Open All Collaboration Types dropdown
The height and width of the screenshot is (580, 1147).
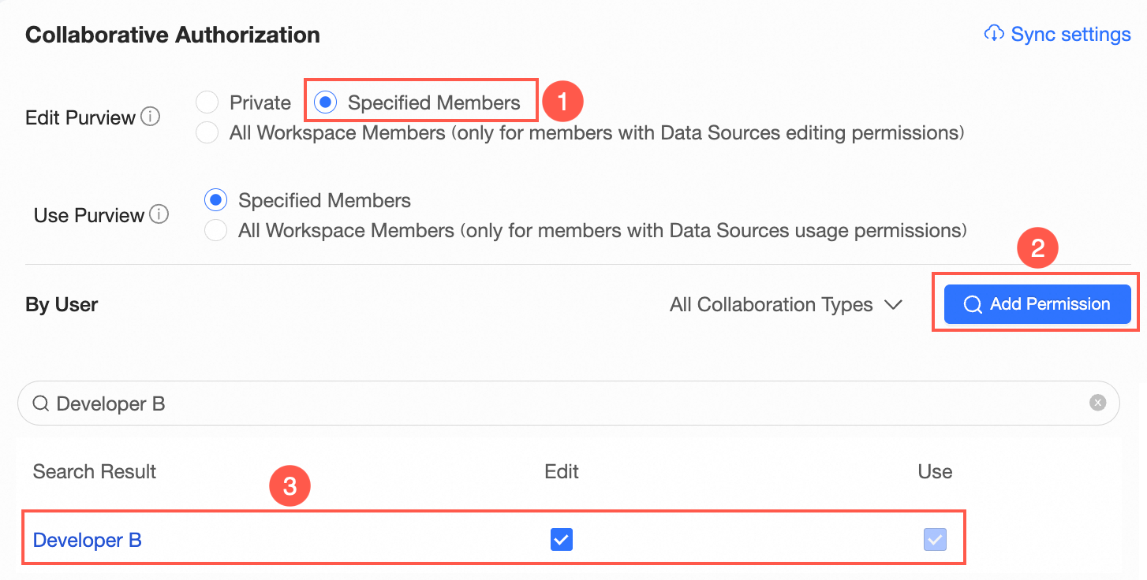click(771, 305)
